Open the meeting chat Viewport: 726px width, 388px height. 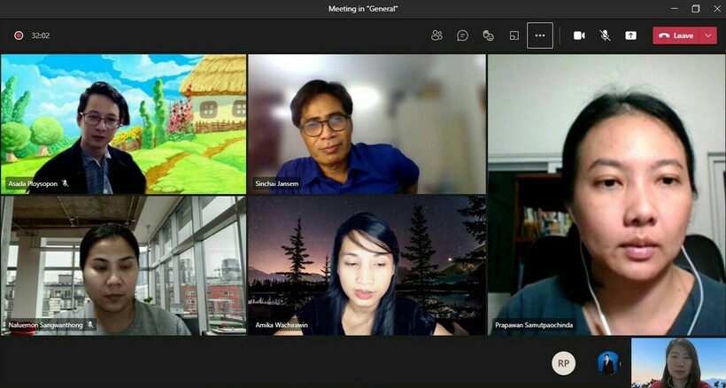pyautogui.click(x=462, y=35)
